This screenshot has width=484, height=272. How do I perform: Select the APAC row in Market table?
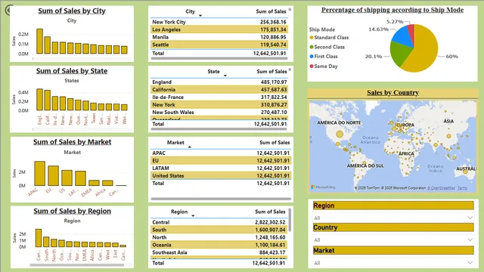click(x=221, y=153)
